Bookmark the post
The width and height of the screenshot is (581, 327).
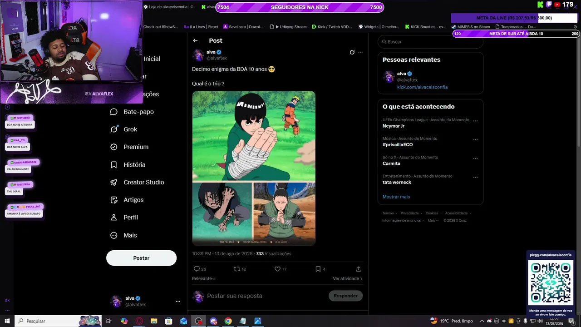point(318,269)
